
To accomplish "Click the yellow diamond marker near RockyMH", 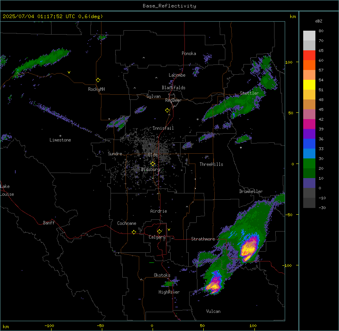I will 98,80.
